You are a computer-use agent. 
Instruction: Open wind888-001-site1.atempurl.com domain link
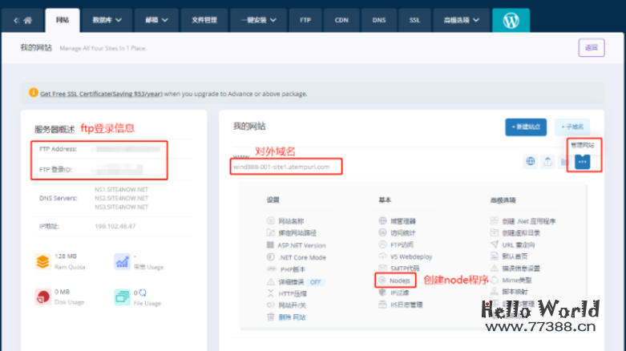click(281, 167)
